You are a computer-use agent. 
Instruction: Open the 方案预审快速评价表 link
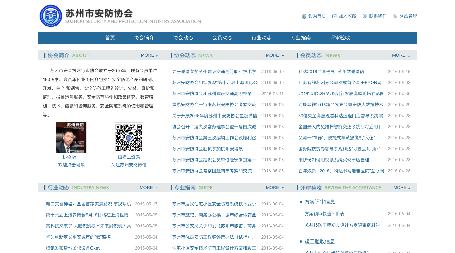click(x=325, y=214)
